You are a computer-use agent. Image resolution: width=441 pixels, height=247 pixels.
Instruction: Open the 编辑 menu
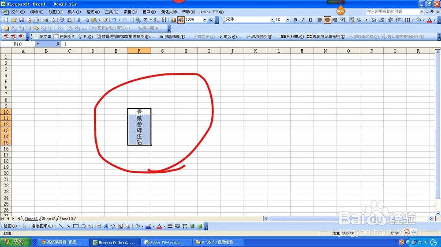[37, 12]
